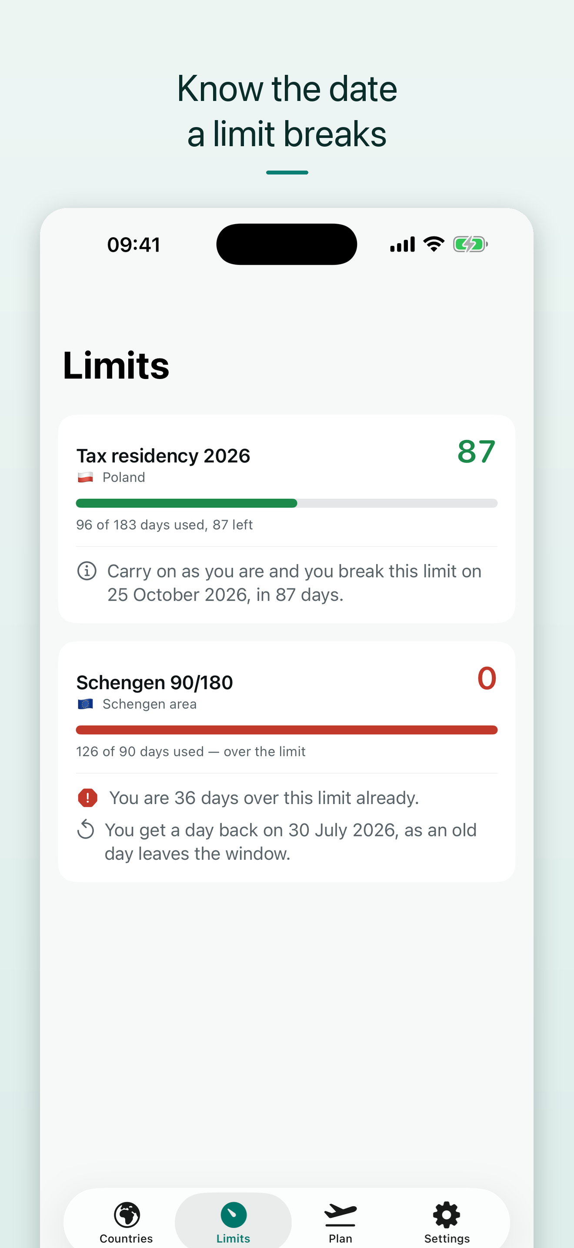Tap the Schengen EU flag icon
Image resolution: width=574 pixels, height=1248 pixels.
pyautogui.click(x=86, y=704)
